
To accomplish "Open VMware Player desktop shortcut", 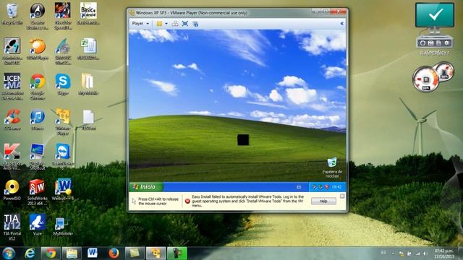I will pos(63,122).
